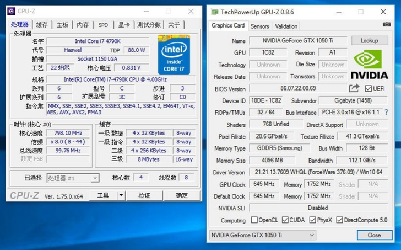Click the BIOS export share icon
The height and width of the screenshot is (250, 401).
tap(354, 88)
